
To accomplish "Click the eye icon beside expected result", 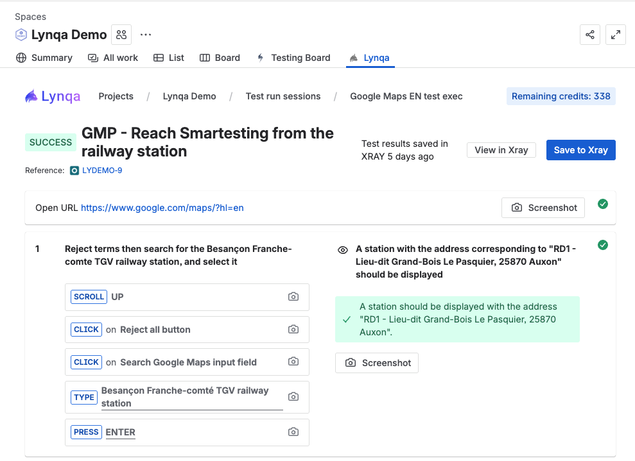I will [343, 250].
